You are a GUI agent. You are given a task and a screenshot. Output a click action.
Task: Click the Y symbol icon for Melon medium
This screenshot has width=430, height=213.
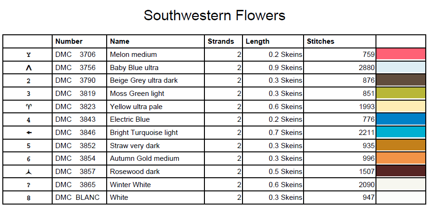[29, 55]
